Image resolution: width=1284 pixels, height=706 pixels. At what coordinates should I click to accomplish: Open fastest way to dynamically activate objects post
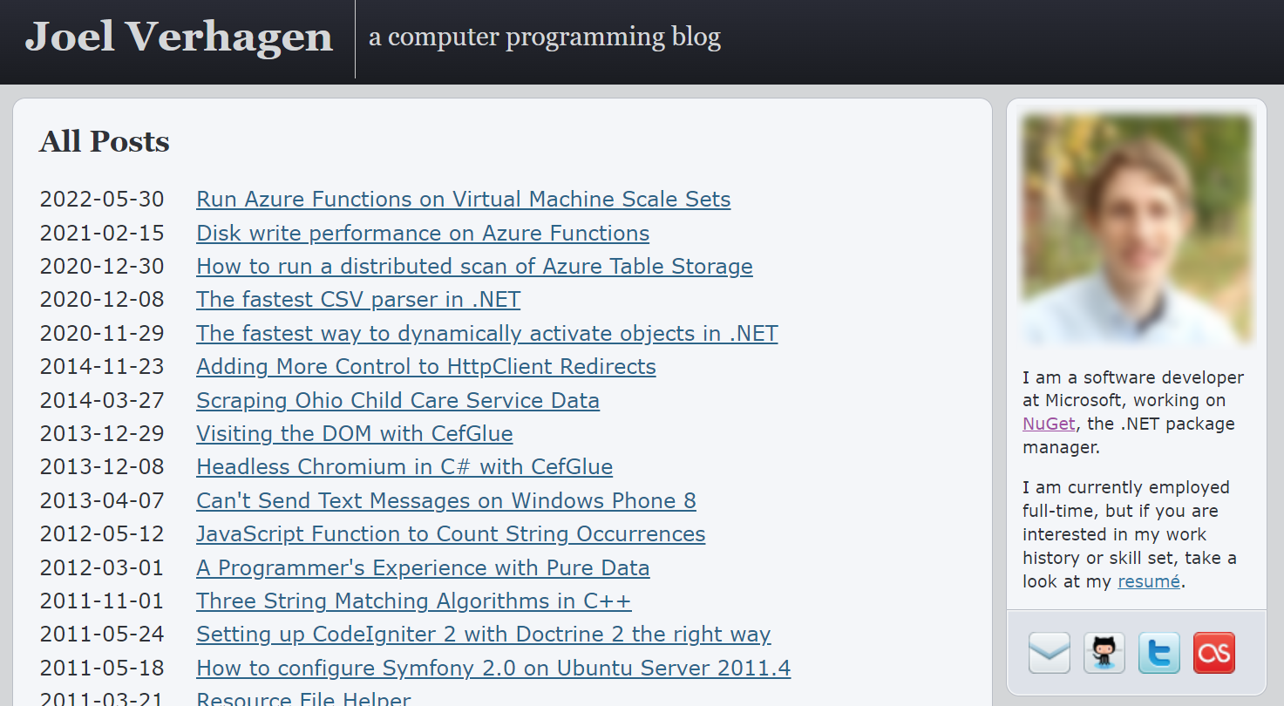click(486, 334)
